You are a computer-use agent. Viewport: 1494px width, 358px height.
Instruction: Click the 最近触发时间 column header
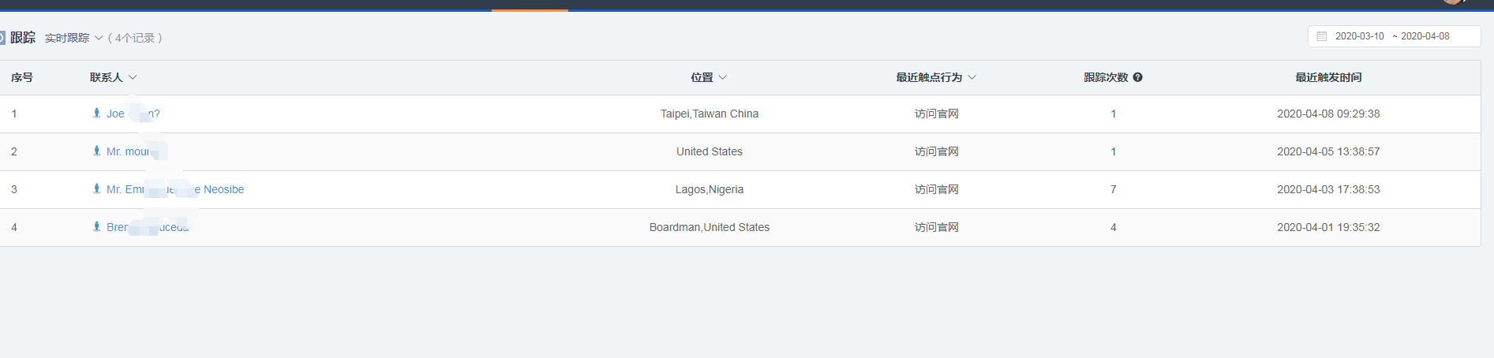(1328, 77)
